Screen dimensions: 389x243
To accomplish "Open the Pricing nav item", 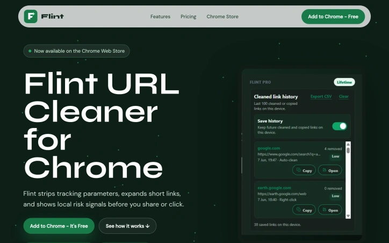I will point(188,17).
